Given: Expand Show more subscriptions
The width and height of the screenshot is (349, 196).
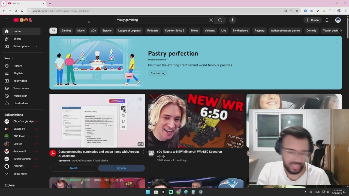Looking at the screenshot, I should [22, 174].
